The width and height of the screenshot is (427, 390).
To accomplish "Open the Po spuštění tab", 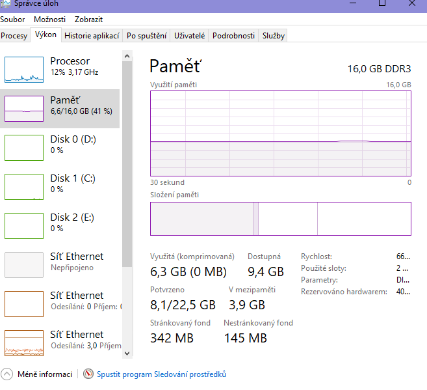I will coord(146,36).
